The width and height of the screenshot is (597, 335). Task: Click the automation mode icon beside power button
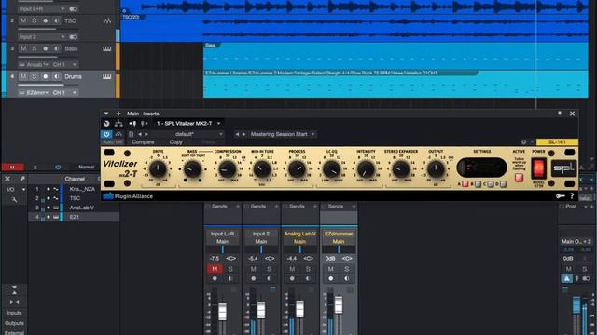pos(118,134)
